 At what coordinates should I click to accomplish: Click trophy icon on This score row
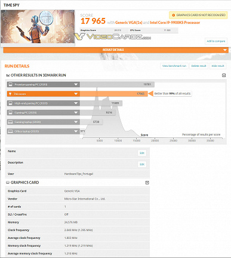coord(10,94)
